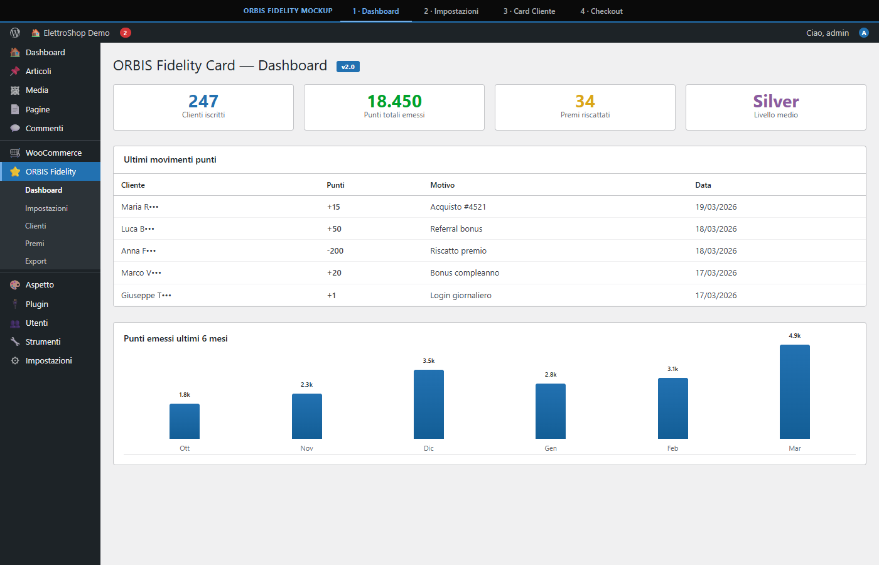879x565 pixels.
Task: Switch to the 3 · Card Cliente tab
Action: tap(529, 11)
